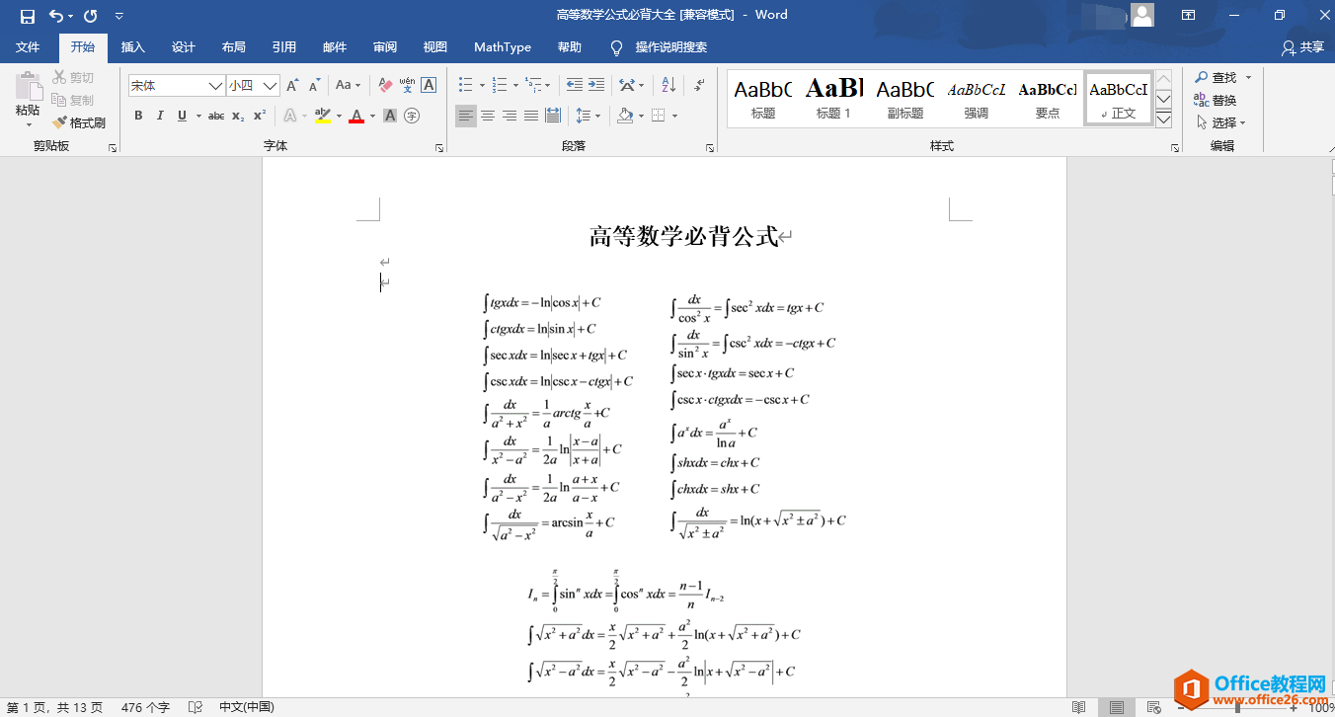Toggle italic formatting
This screenshot has width=1335, height=717.
click(x=160, y=116)
